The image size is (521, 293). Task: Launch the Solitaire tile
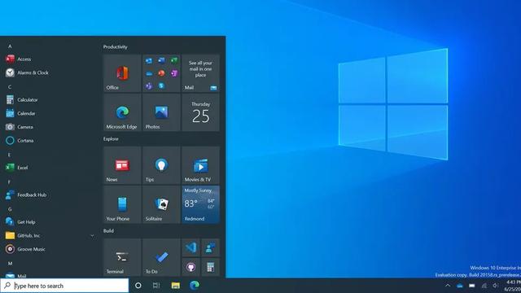pos(161,204)
